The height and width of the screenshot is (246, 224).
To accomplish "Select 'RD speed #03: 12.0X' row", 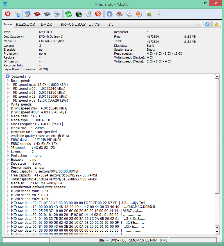I will [40, 100].
